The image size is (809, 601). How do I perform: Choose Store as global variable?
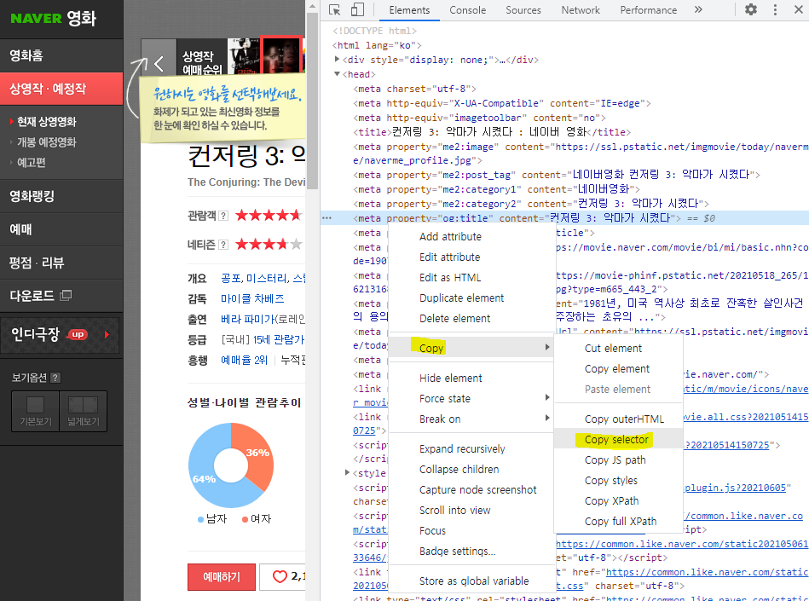click(x=474, y=581)
